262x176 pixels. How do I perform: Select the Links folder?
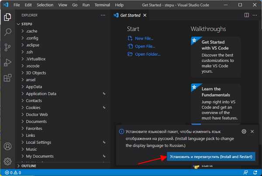31,135
